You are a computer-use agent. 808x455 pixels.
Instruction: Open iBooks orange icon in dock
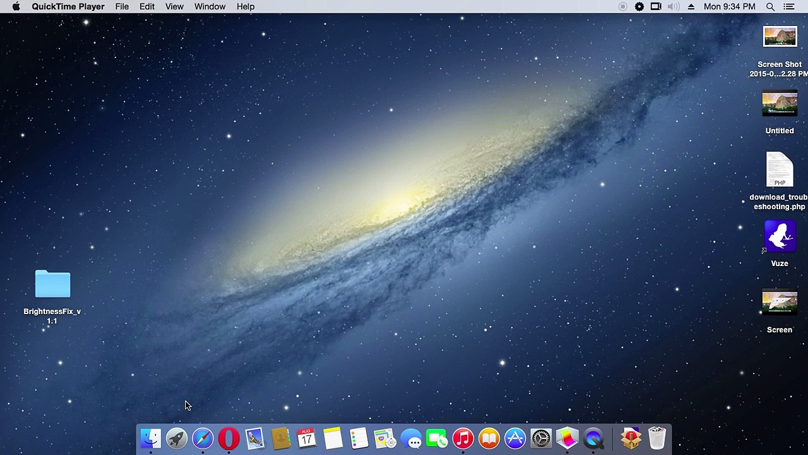pyautogui.click(x=489, y=439)
